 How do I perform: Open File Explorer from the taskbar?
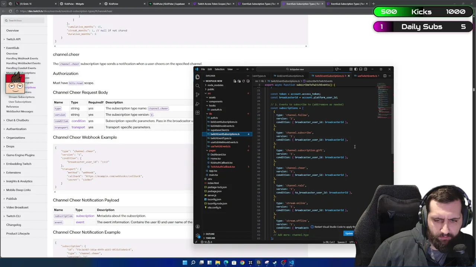pyautogui.click(x=218, y=263)
